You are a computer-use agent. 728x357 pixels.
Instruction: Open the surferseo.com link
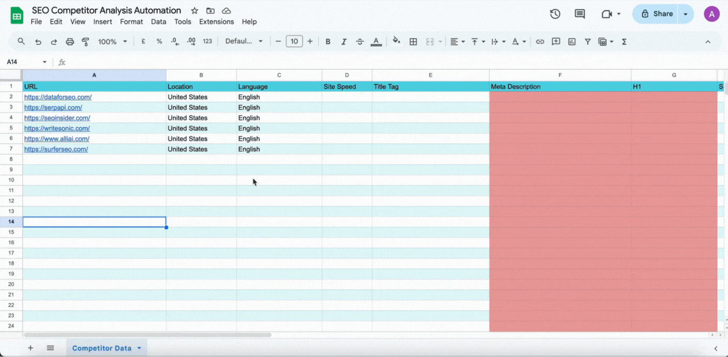pyautogui.click(x=56, y=149)
